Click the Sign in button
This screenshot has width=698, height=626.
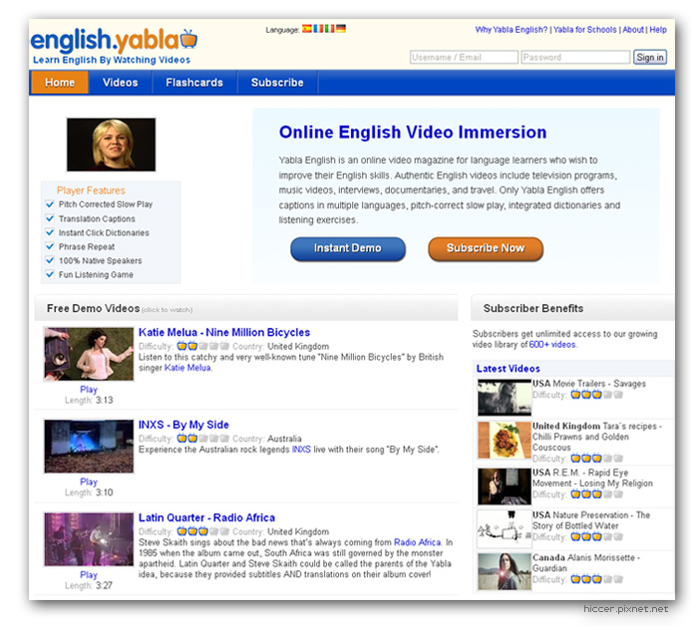pyautogui.click(x=650, y=58)
